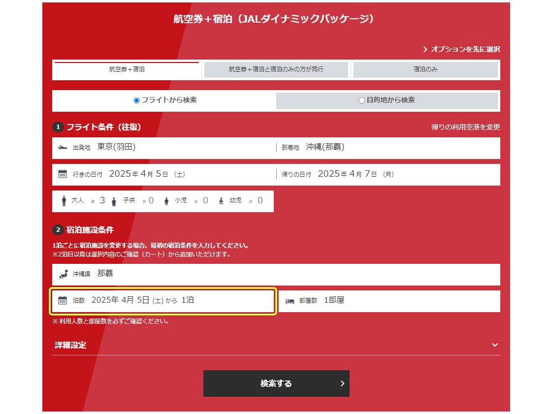Click the オプションを先に選択 link

(461, 49)
